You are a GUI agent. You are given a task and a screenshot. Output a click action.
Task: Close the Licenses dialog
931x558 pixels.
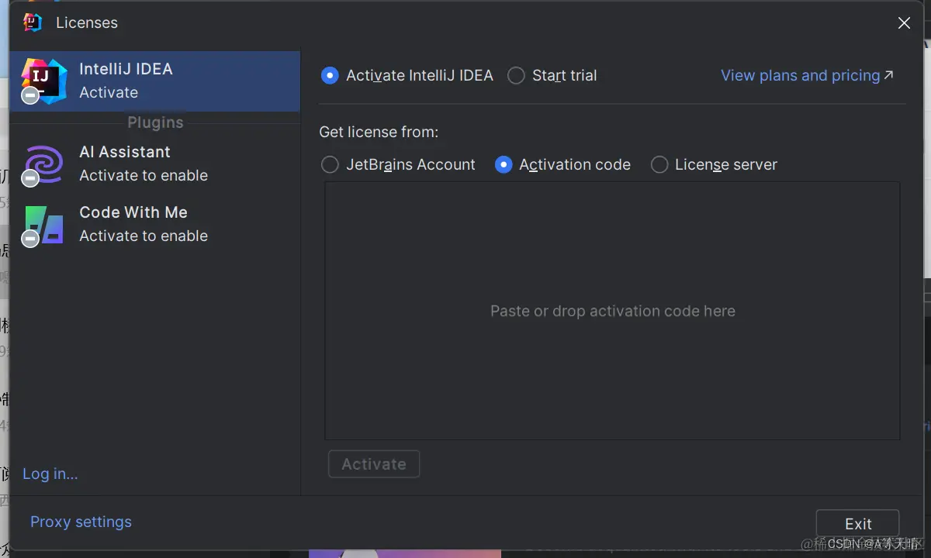[x=904, y=23]
